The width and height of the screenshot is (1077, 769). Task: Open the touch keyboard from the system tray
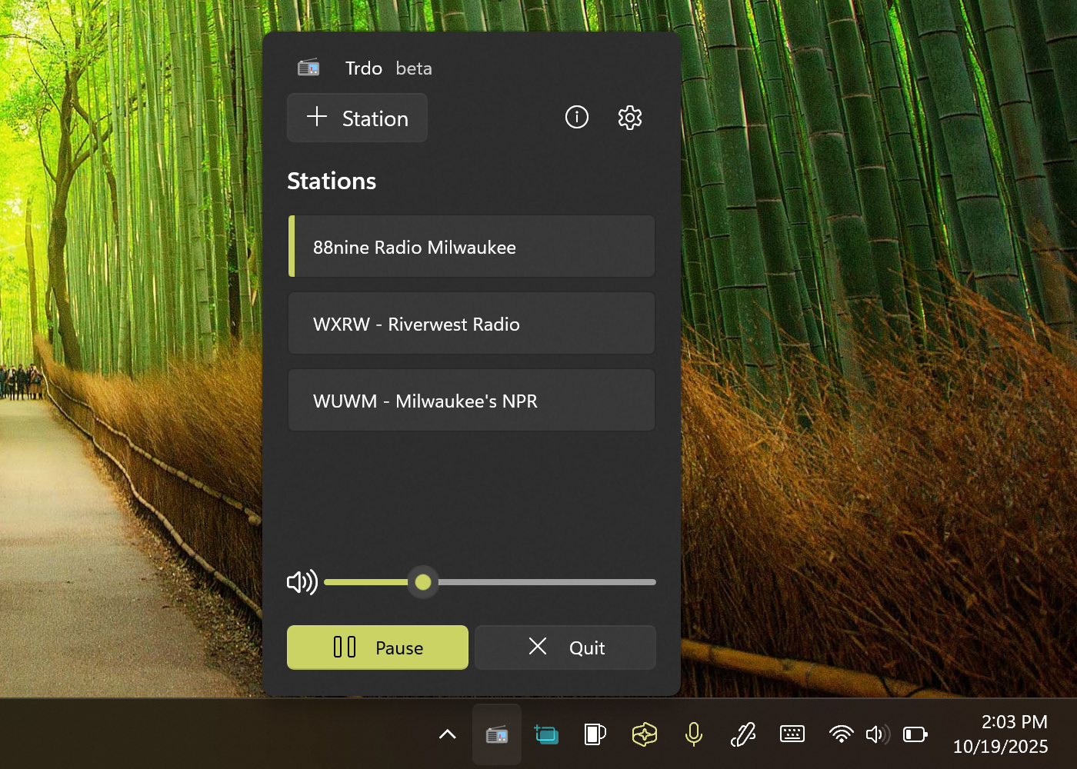click(x=792, y=734)
